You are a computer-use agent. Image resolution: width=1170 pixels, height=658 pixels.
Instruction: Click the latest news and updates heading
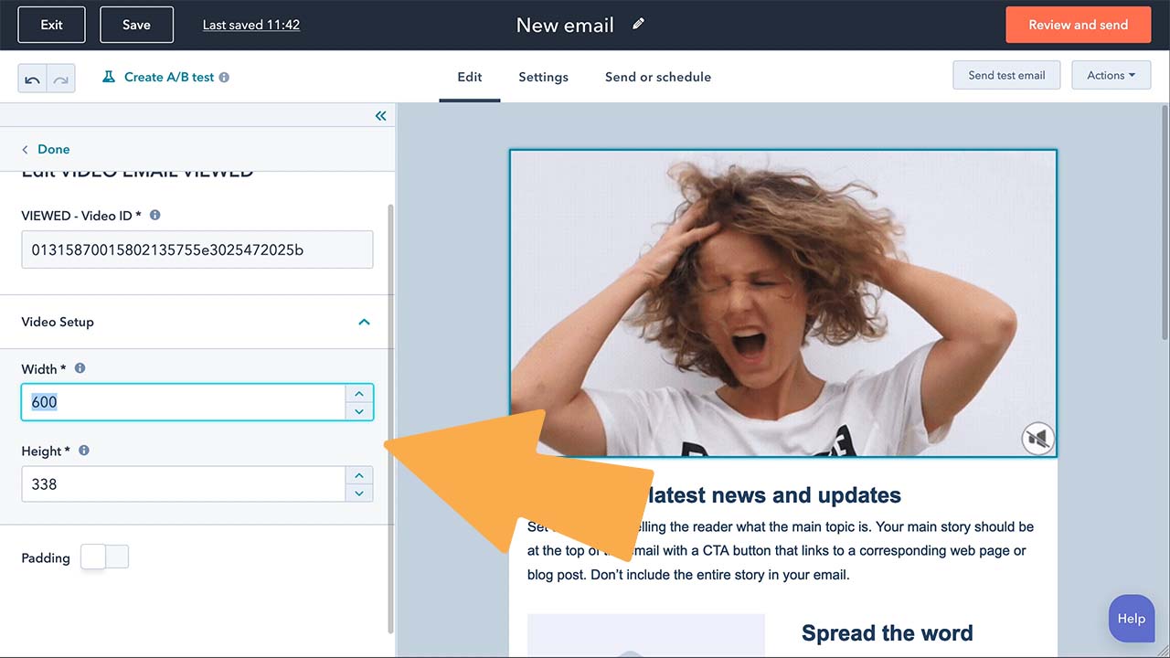[x=773, y=495]
